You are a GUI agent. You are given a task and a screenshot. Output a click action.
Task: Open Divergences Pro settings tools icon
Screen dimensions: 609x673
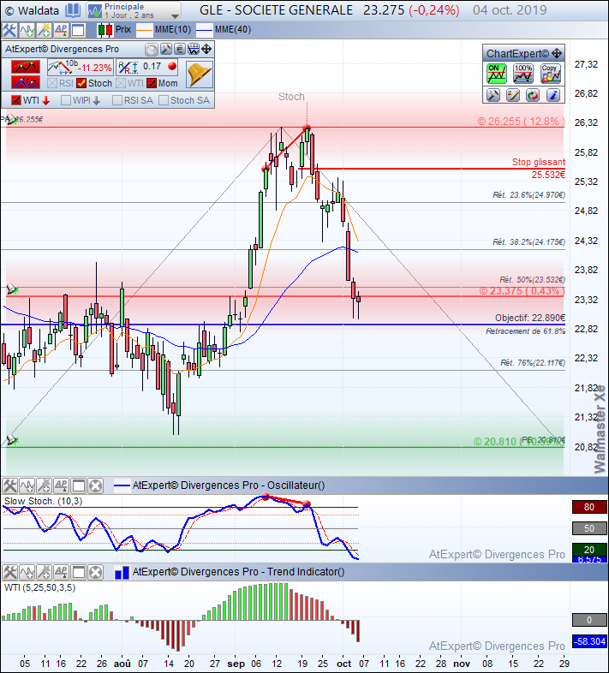[x=166, y=50]
